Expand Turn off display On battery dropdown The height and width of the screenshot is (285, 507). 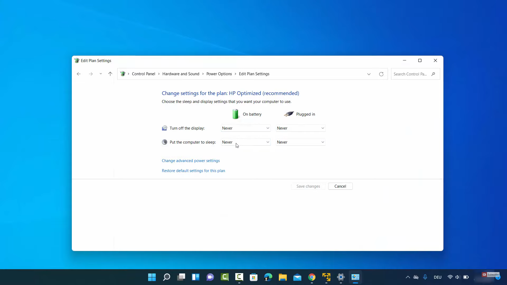pyautogui.click(x=246, y=128)
